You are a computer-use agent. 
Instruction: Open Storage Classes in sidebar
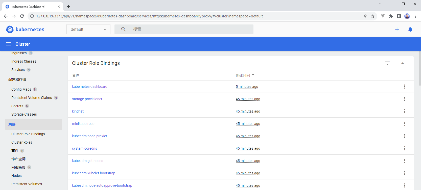tap(24, 114)
